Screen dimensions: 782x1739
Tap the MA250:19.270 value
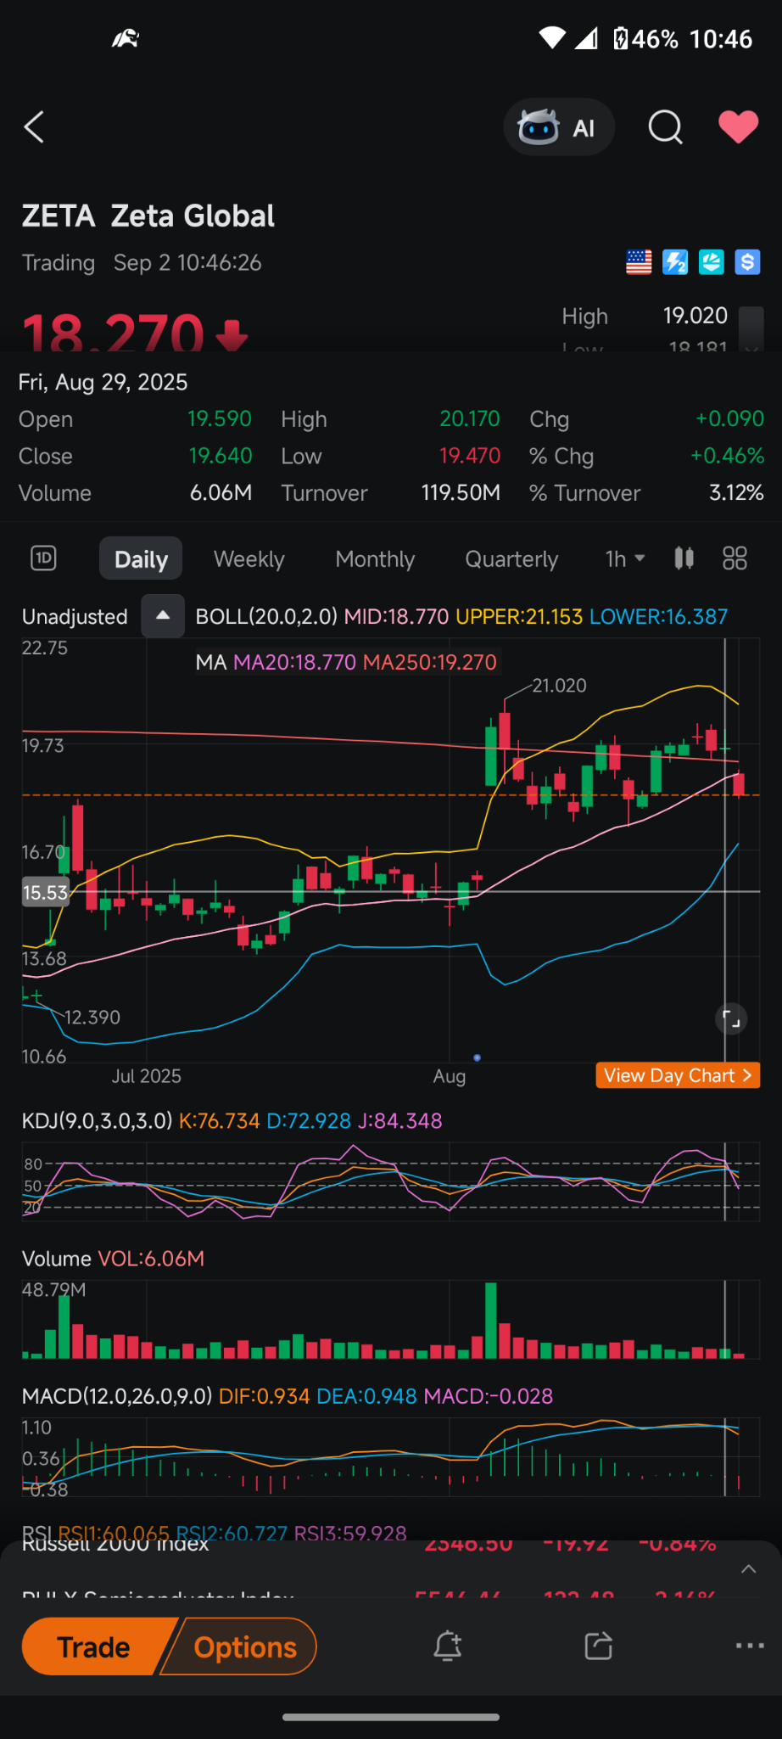pyautogui.click(x=430, y=662)
